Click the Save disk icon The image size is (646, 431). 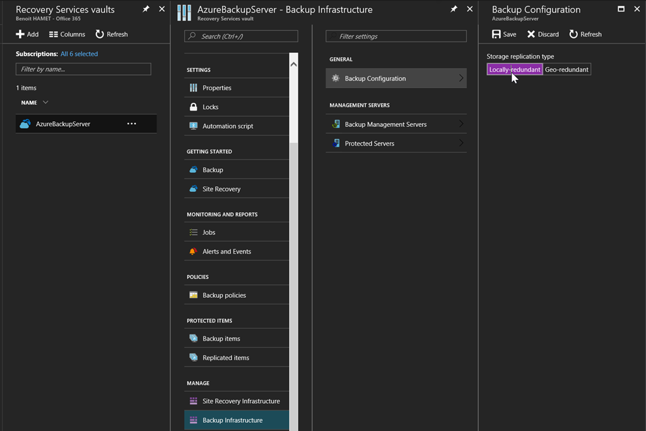(x=496, y=34)
